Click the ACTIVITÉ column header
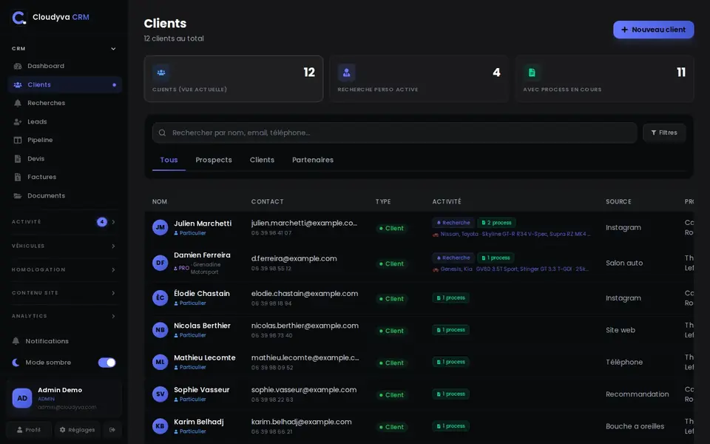The image size is (710, 444). click(x=447, y=201)
